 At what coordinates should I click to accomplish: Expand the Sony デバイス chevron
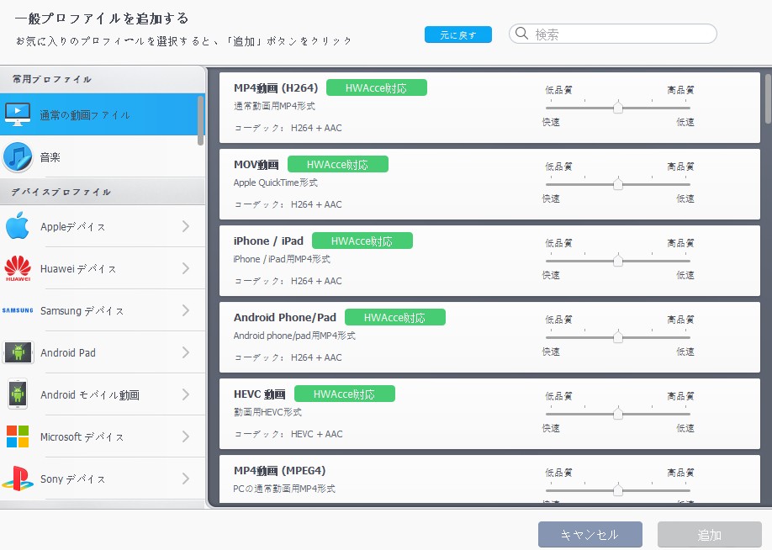tap(186, 479)
